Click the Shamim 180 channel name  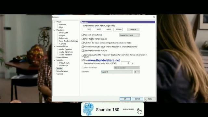108,110
